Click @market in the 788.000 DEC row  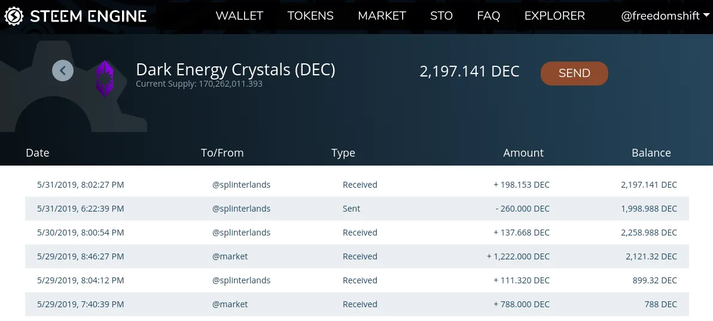point(230,304)
